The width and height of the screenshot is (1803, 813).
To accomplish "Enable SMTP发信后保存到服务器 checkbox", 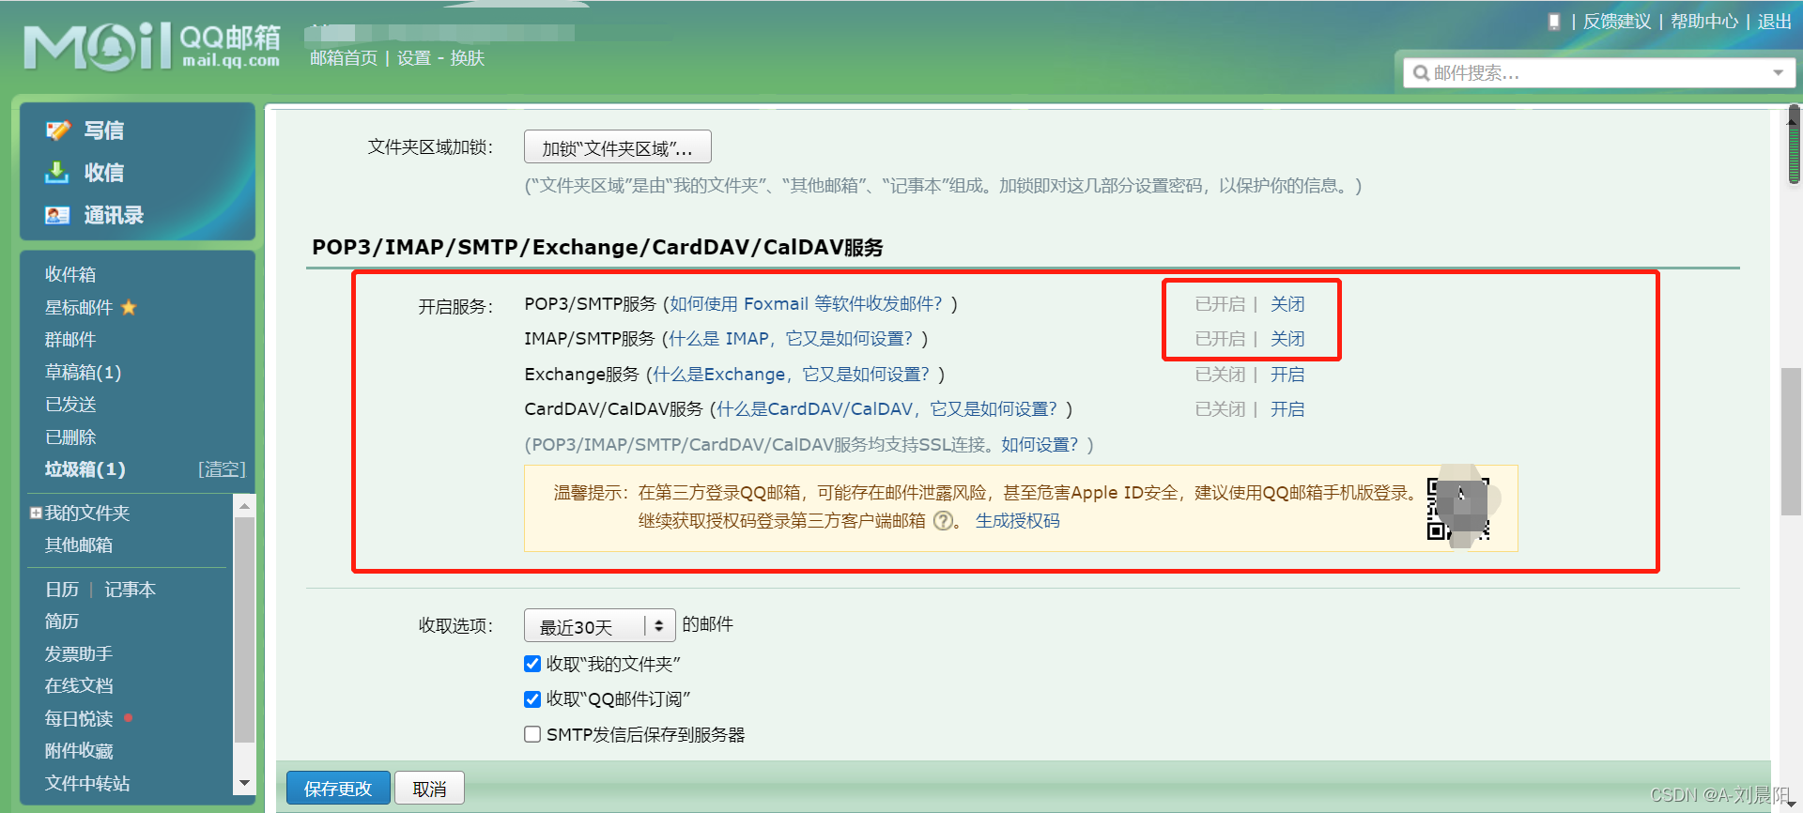I will pyautogui.click(x=532, y=734).
